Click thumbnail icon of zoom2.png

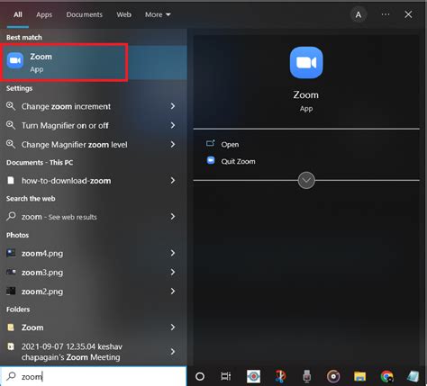pyautogui.click(x=11, y=291)
